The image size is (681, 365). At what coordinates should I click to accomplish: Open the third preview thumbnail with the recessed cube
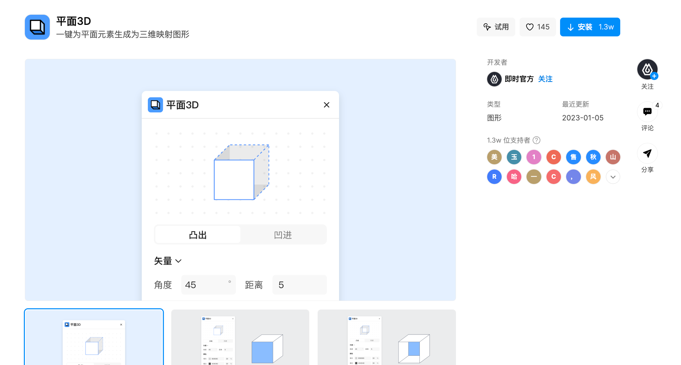(x=386, y=337)
